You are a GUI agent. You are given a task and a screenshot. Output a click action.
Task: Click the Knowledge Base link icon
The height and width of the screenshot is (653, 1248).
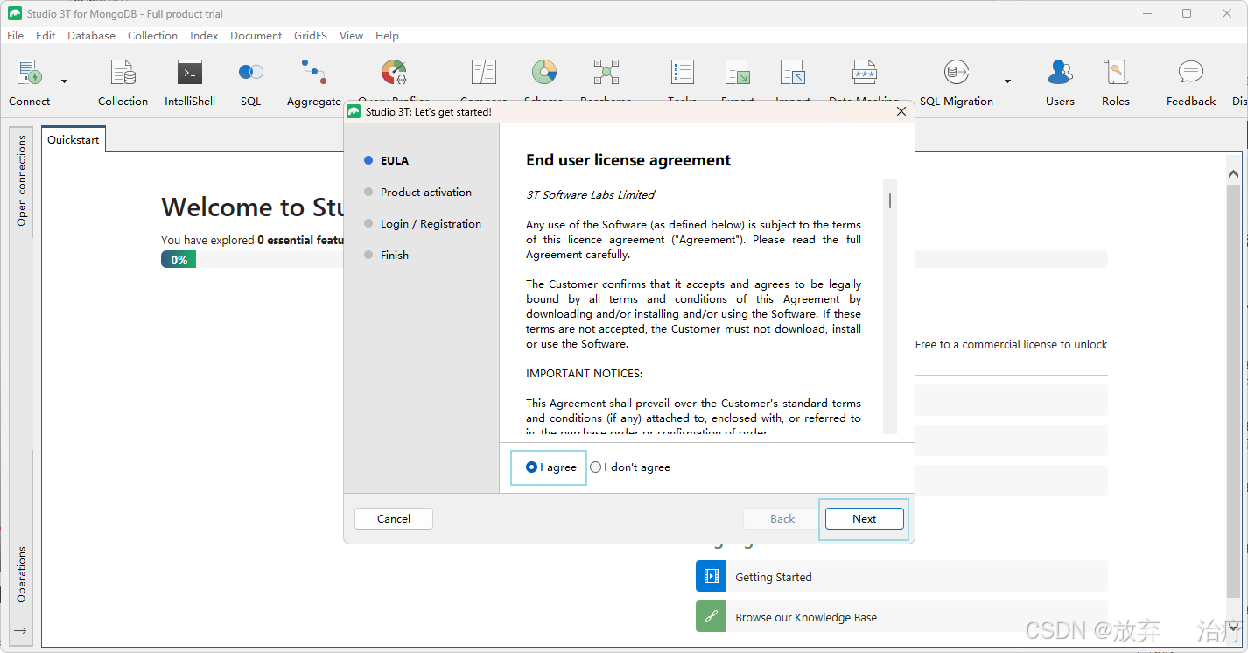tap(712, 617)
